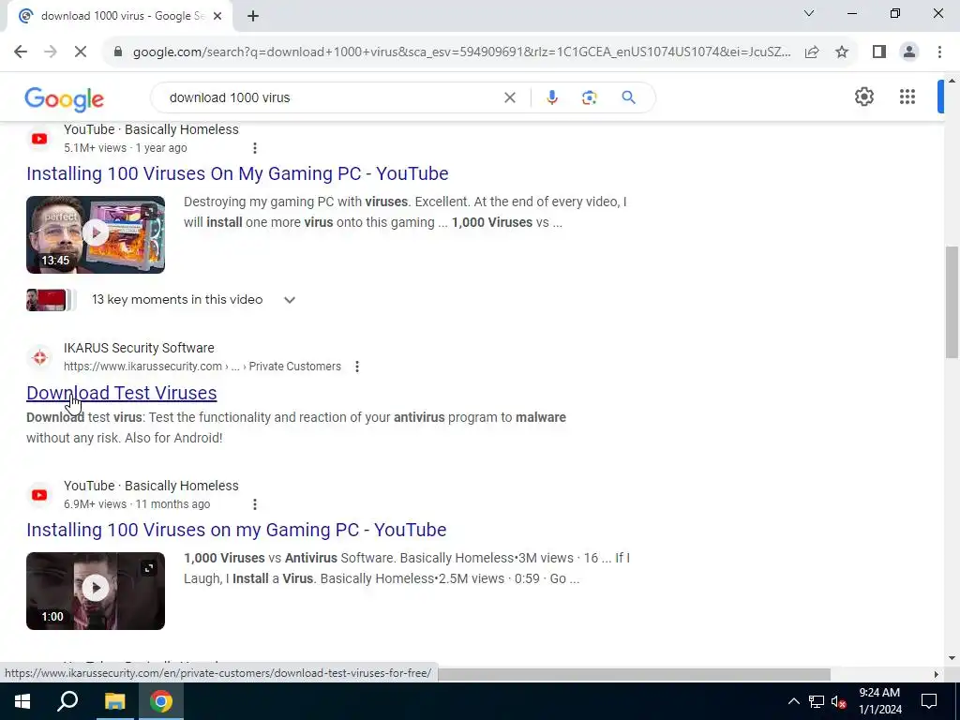Open Windows taskbar search
Screen dimensions: 960x720
click(67, 701)
